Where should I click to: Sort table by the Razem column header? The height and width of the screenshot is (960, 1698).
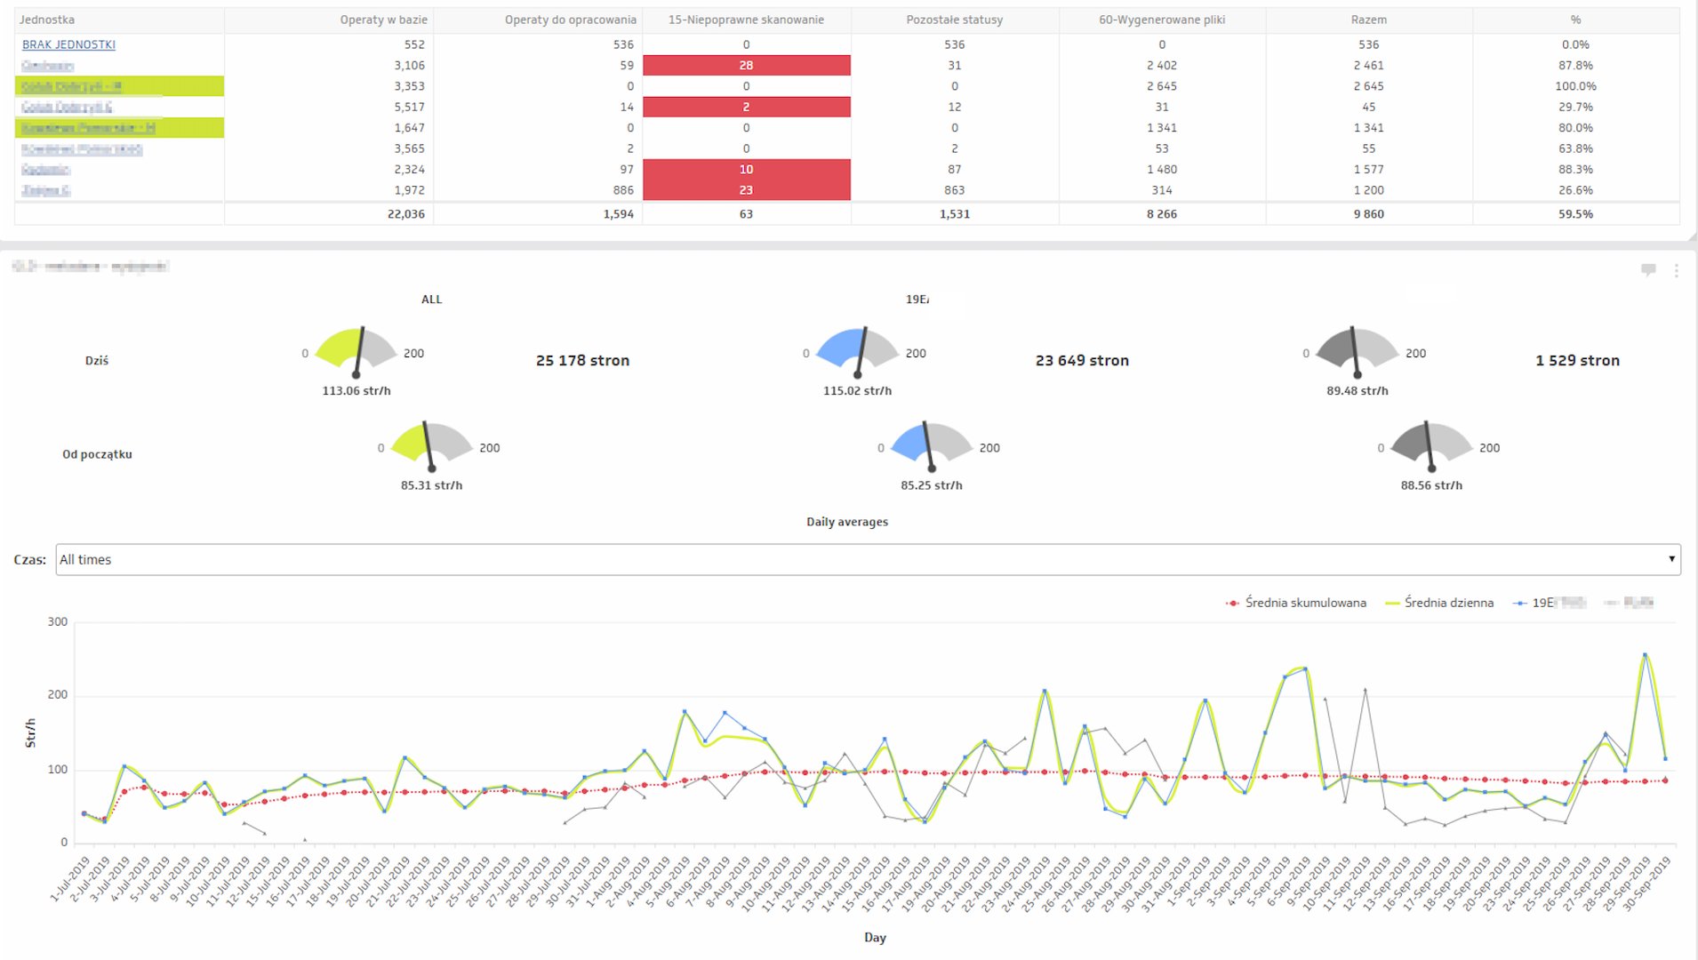click(1368, 20)
